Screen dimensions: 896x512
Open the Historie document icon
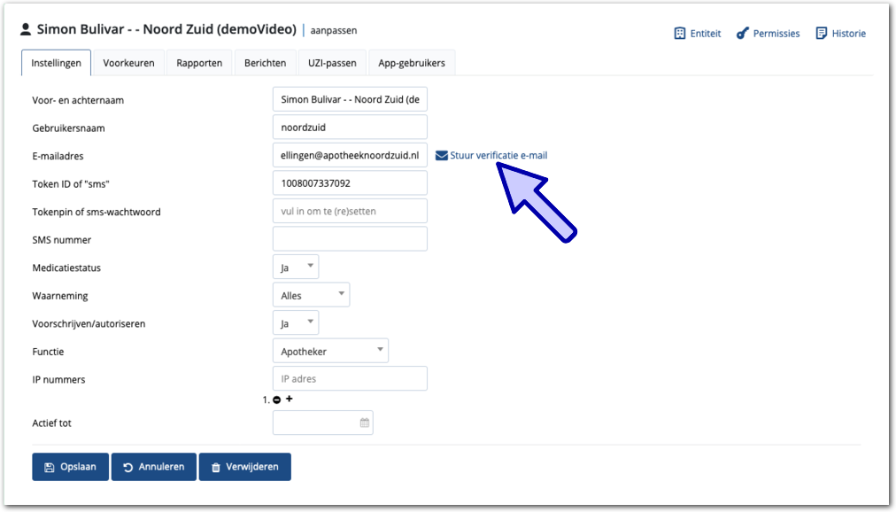click(x=822, y=34)
